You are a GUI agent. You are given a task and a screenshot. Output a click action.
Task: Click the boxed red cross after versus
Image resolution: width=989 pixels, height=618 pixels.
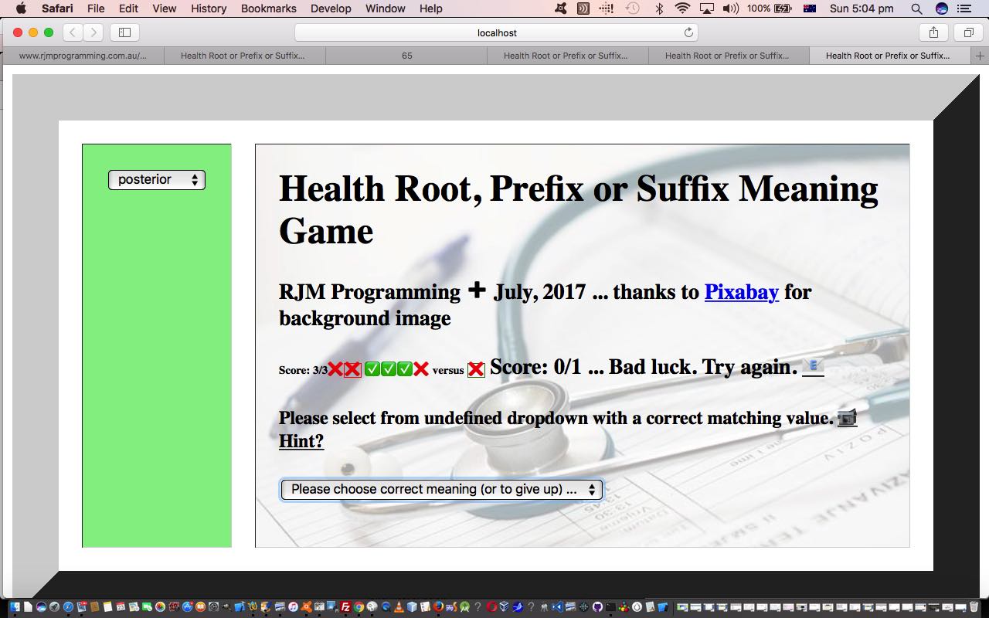coord(476,370)
